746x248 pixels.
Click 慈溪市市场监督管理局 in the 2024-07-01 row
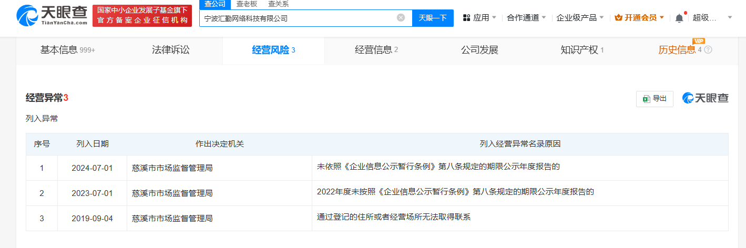(172, 168)
